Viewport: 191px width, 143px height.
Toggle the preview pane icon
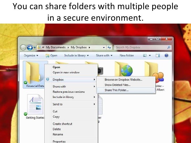158,56
